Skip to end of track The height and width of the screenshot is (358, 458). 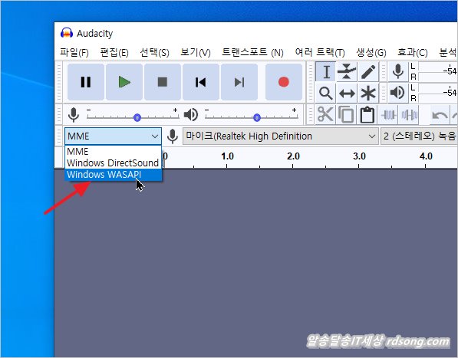[x=239, y=82]
